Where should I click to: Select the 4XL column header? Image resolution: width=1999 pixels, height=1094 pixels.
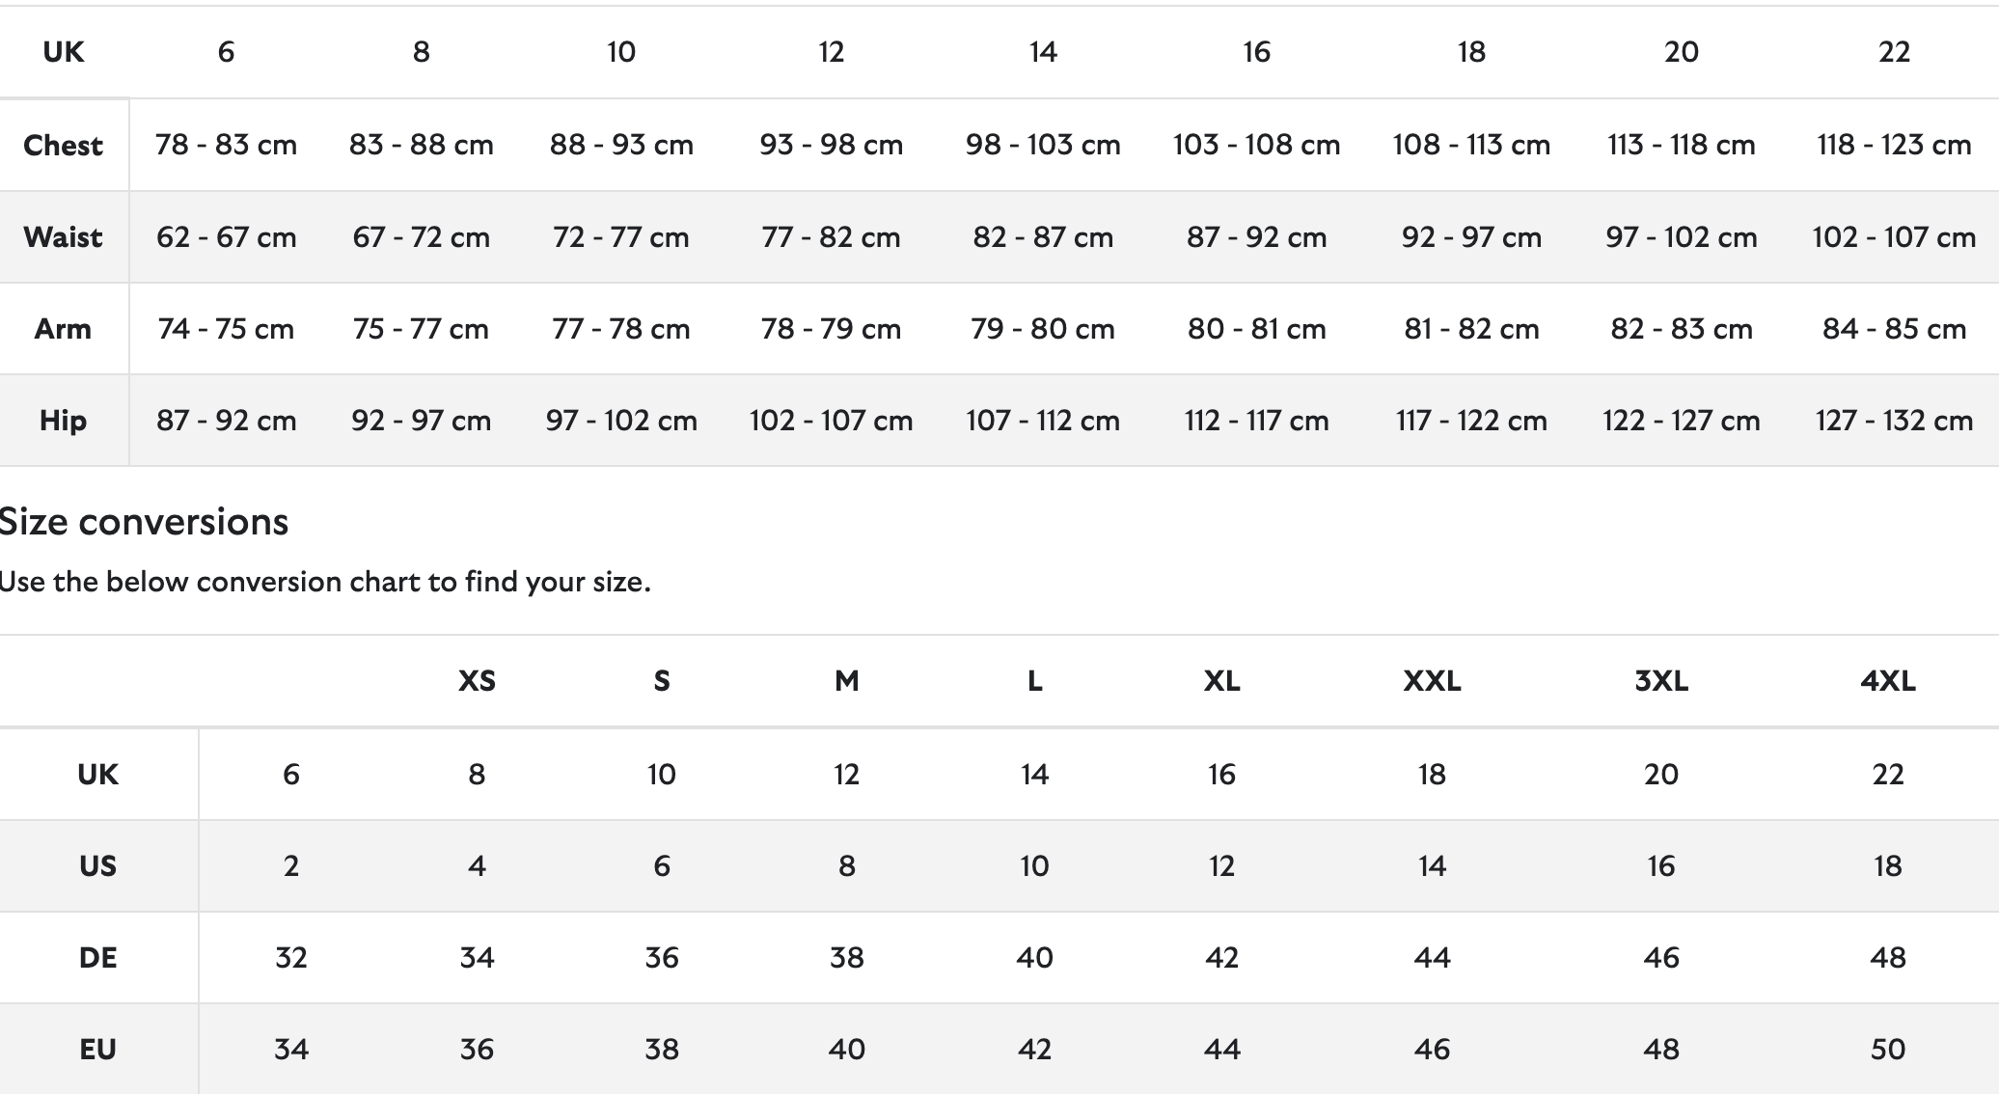coord(1888,681)
